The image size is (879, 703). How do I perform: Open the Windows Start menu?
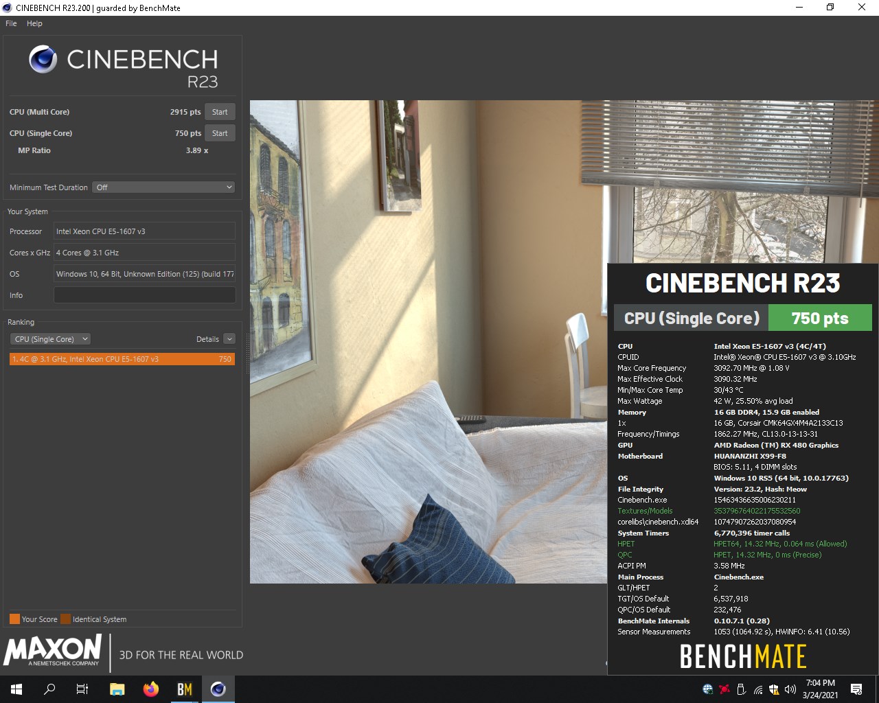[x=16, y=689]
